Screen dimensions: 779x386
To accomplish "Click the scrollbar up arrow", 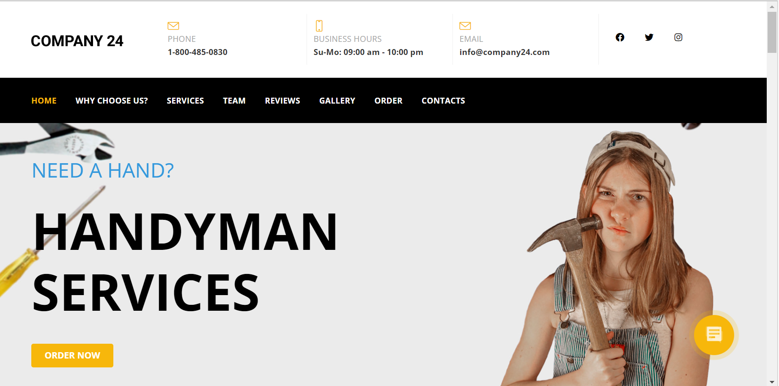I will point(772,7).
